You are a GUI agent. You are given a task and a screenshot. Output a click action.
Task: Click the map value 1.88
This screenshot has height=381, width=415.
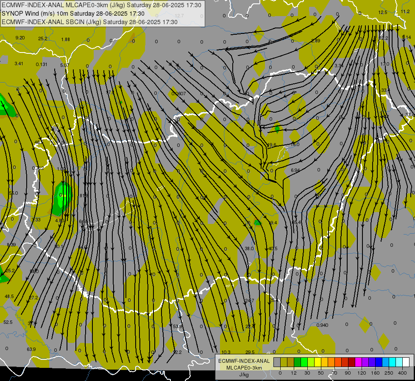65,39
